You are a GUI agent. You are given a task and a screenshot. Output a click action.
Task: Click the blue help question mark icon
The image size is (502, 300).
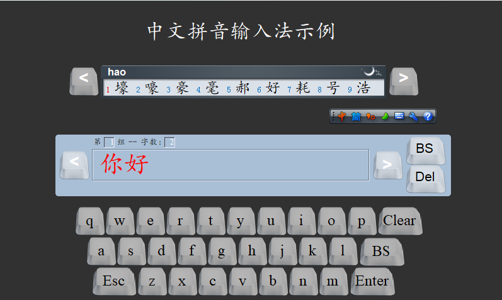pos(428,116)
